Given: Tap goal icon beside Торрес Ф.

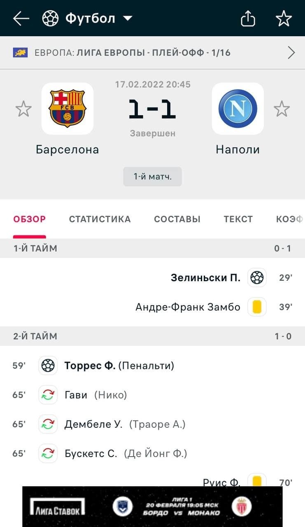Looking at the screenshot, I should [48, 365].
